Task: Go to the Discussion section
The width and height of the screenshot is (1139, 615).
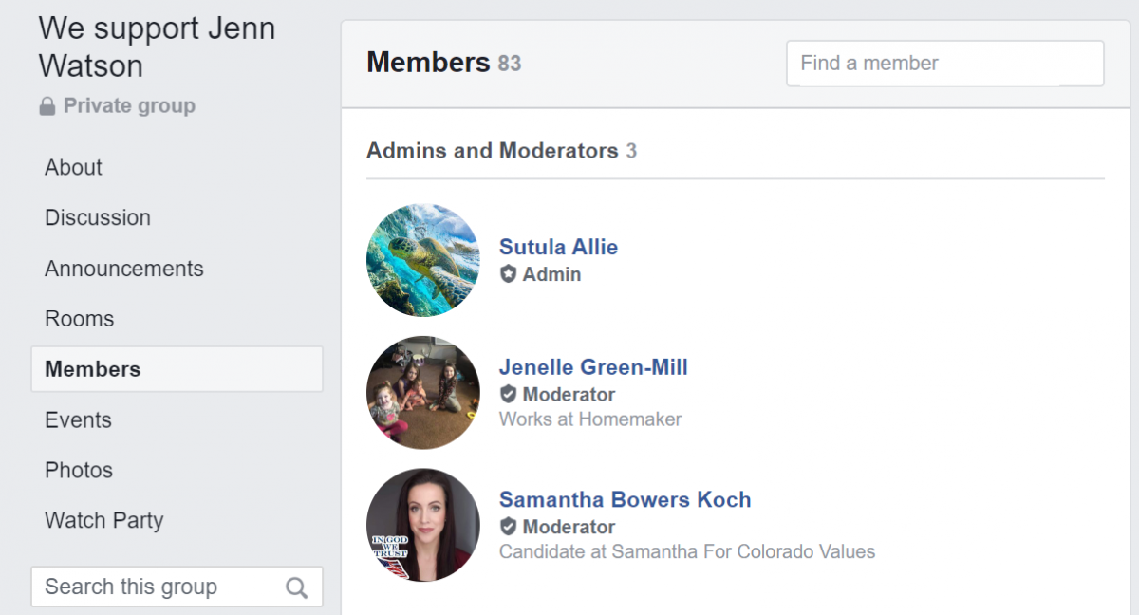Action: [98, 217]
